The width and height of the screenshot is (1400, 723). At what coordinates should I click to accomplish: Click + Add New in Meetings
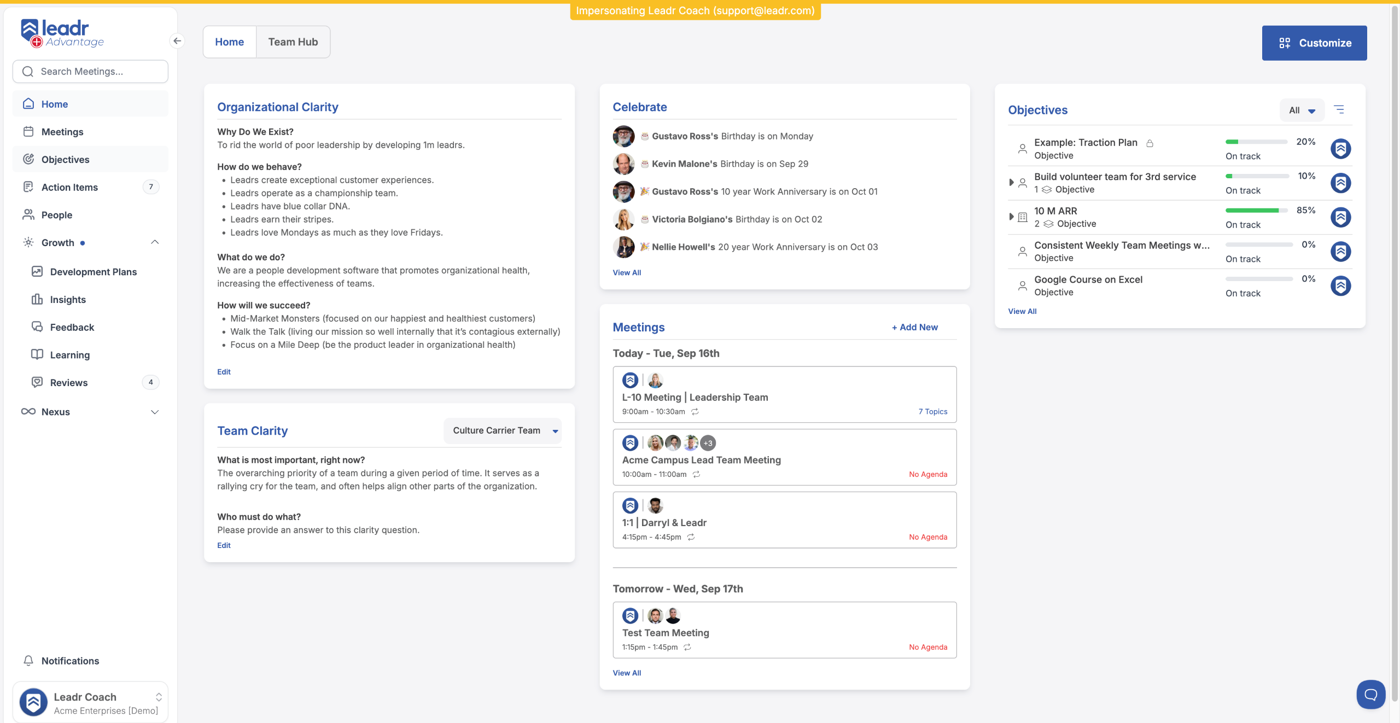coord(915,327)
